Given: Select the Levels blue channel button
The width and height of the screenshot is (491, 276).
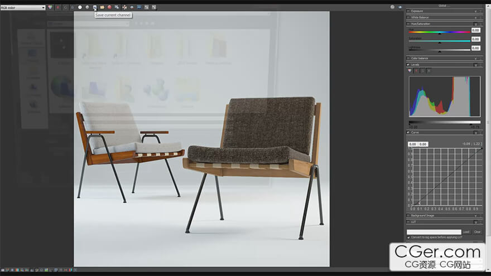Looking at the screenshot, I should 429,71.
